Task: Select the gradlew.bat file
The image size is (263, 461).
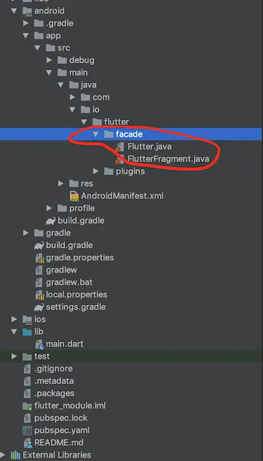Action: (x=69, y=283)
